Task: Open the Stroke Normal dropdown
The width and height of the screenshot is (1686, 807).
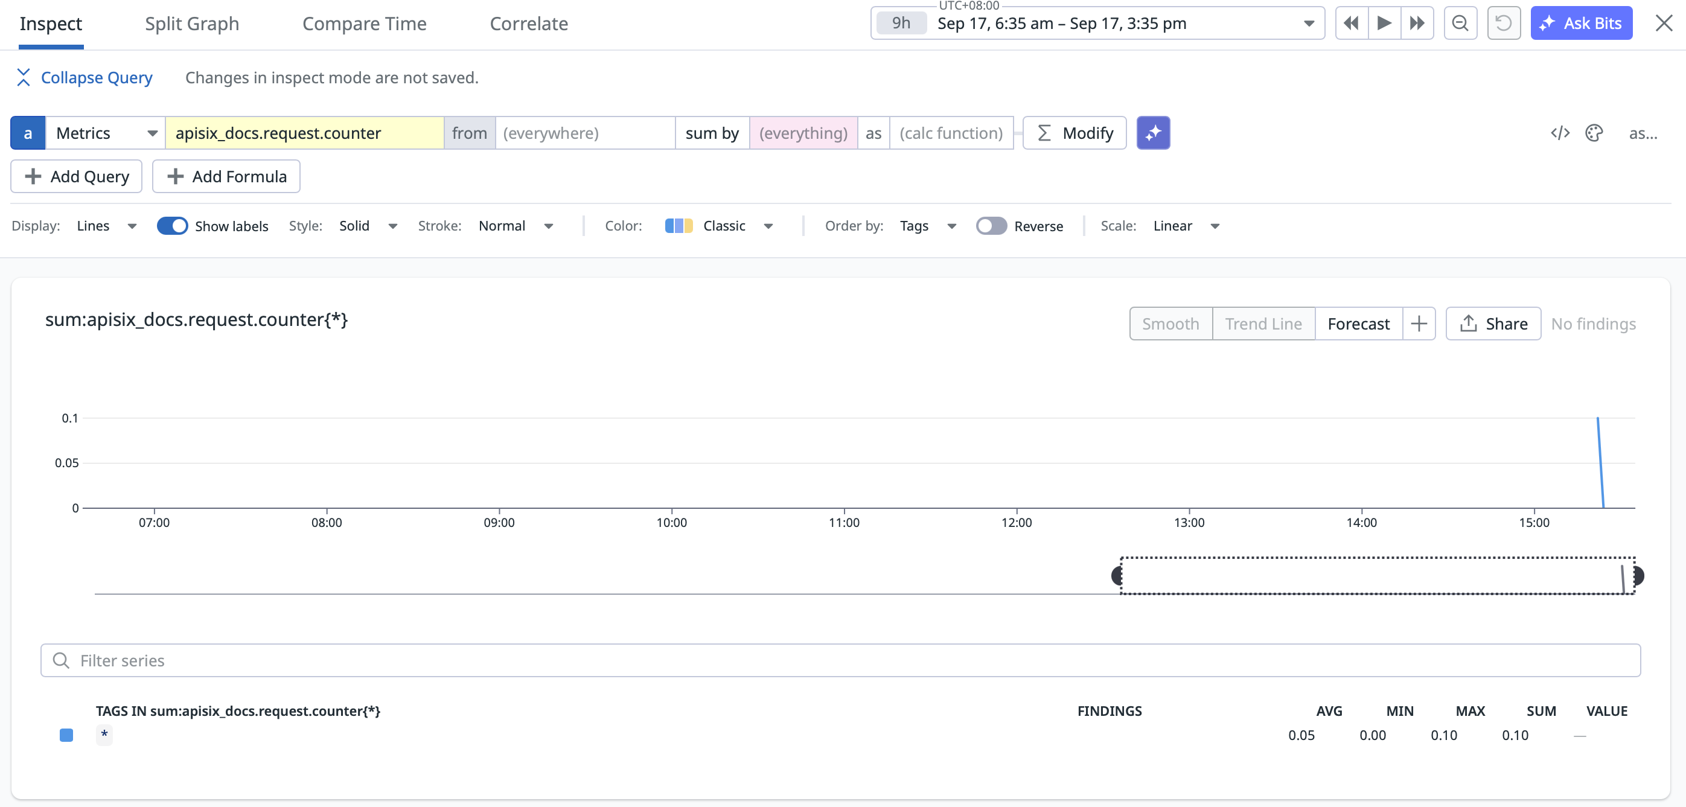Action: (x=516, y=226)
